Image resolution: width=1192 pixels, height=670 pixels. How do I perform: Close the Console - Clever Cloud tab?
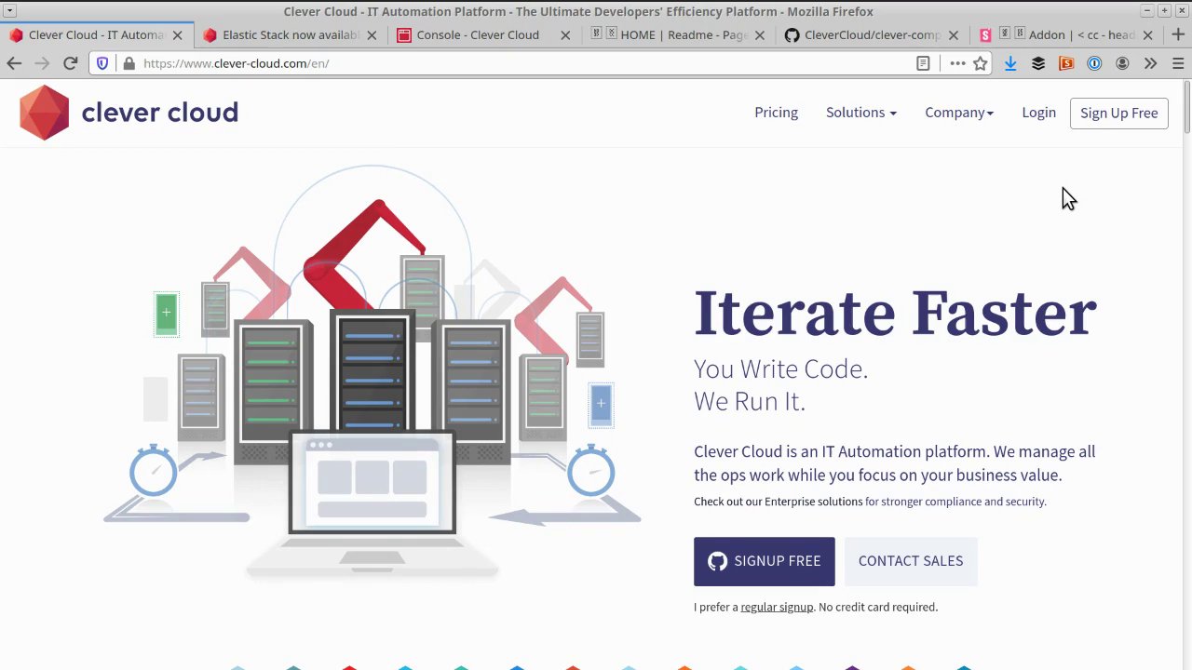point(565,35)
